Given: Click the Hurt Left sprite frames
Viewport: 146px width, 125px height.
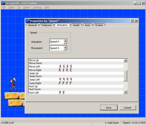Looking at the screenshot, I should 62,92.
